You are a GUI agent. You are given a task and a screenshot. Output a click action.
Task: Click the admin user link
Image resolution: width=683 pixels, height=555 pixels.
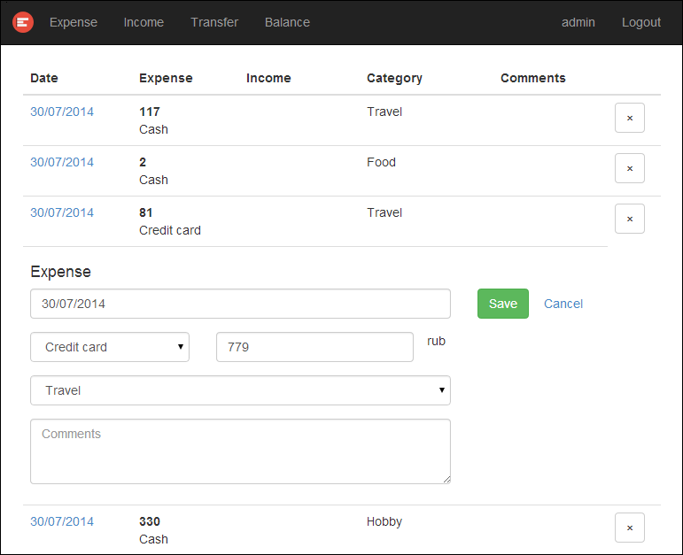tap(578, 22)
